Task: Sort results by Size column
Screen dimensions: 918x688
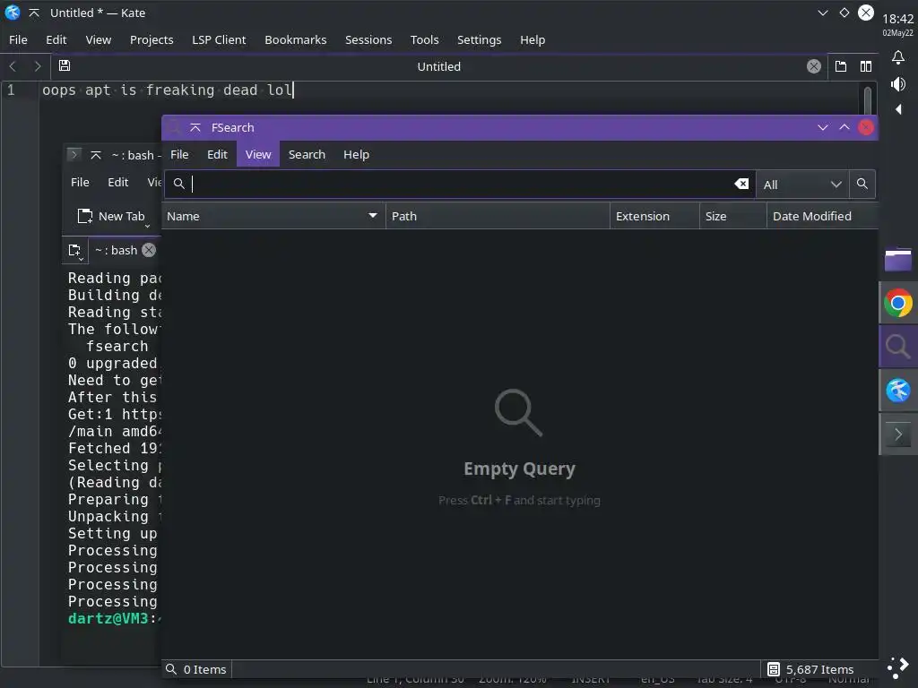Action: pyautogui.click(x=733, y=217)
